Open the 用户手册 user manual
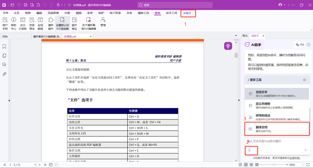The width and height of the screenshot is (313, 168). point(5,23)
